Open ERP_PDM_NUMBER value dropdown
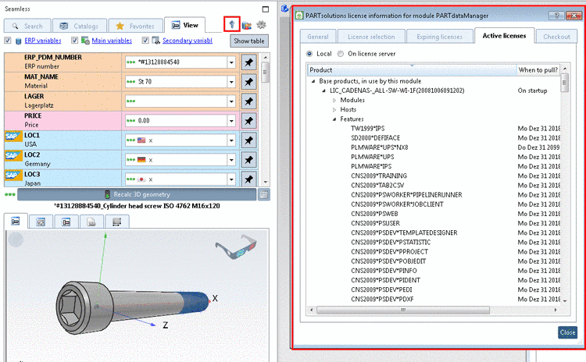This screenshot has width=586, height=362. click(x=232, y=62)
